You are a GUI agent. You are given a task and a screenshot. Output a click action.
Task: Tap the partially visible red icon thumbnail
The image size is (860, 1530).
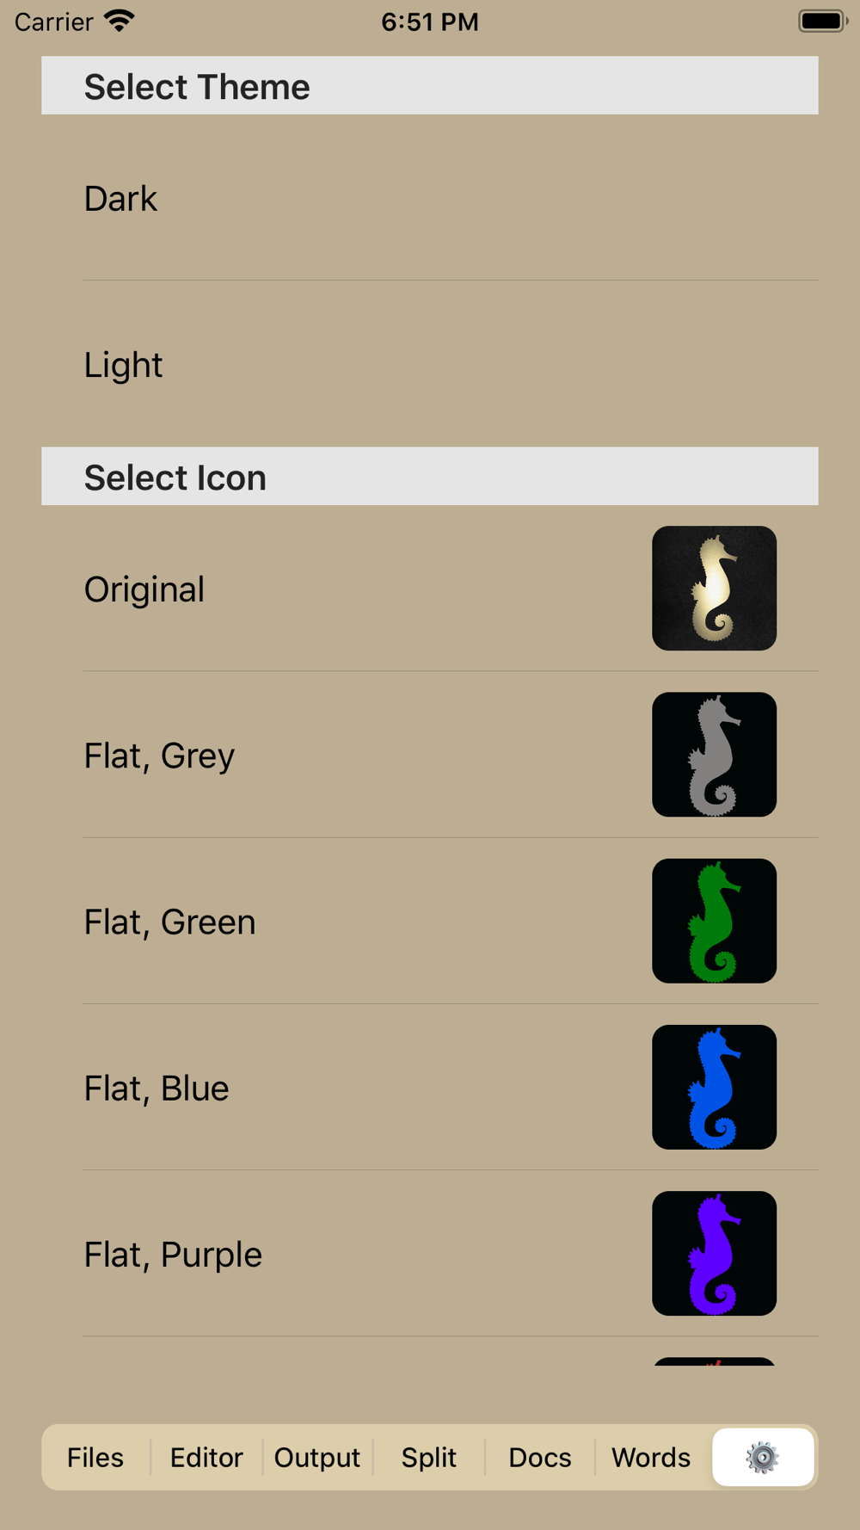point(714,1361)
